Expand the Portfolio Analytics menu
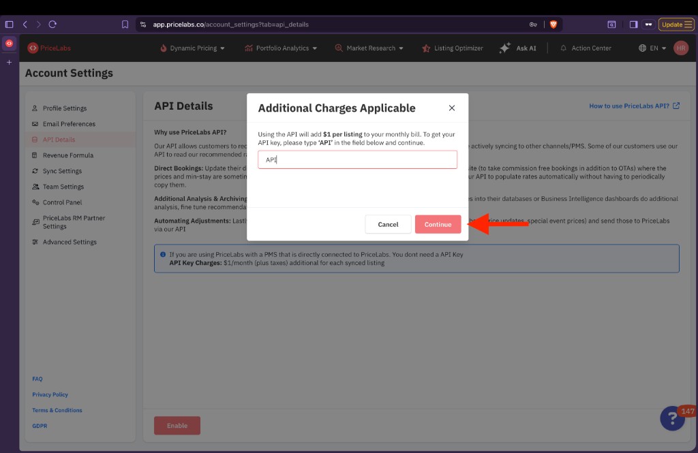 [x=280, y=48]
